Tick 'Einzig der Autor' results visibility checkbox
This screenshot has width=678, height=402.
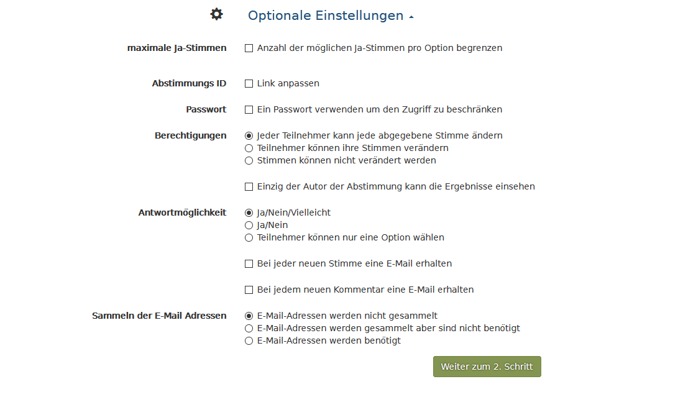[x=249, y=186]
